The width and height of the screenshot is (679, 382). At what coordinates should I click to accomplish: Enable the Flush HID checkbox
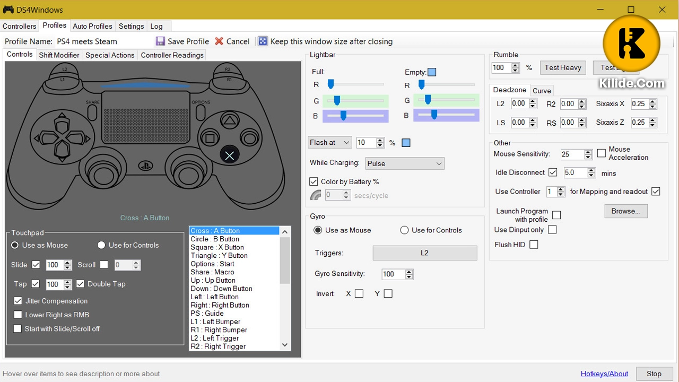534,245
